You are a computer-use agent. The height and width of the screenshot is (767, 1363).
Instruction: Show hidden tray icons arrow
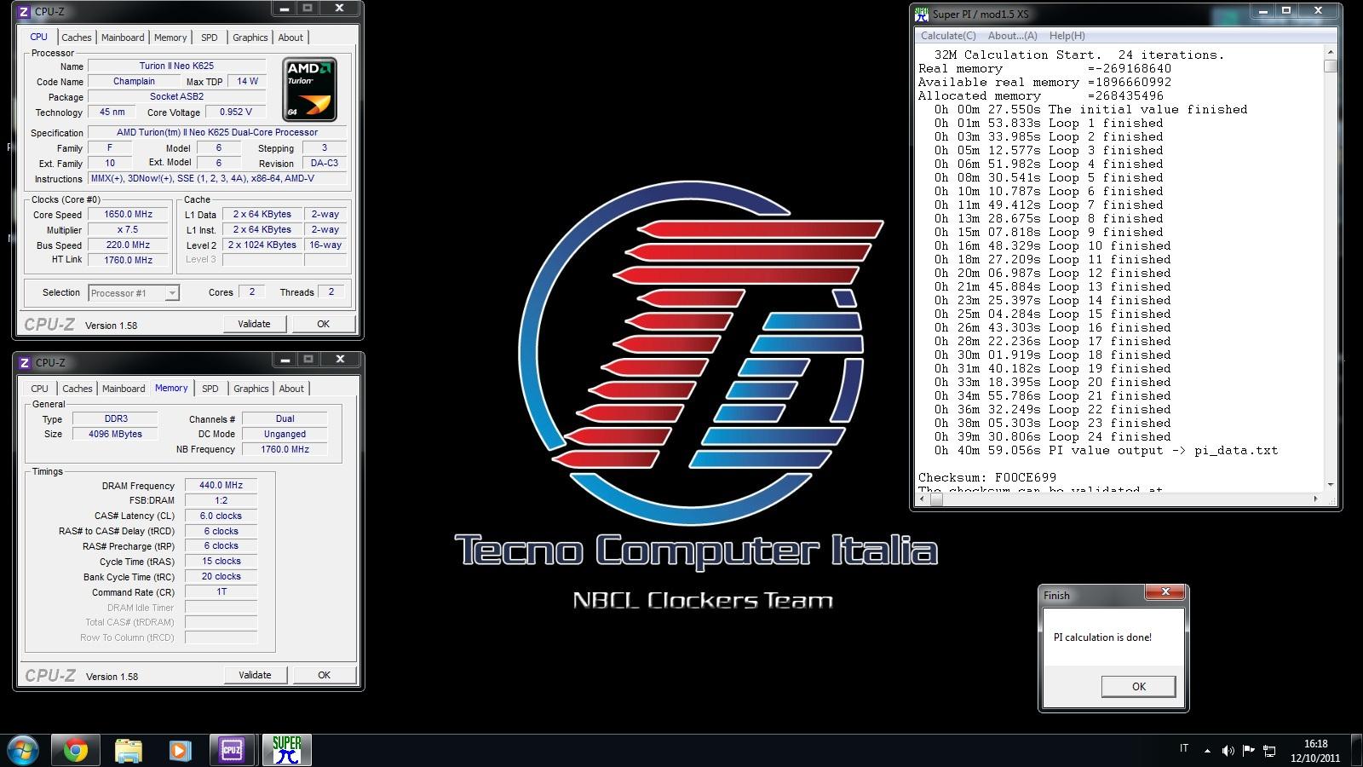1207,751
